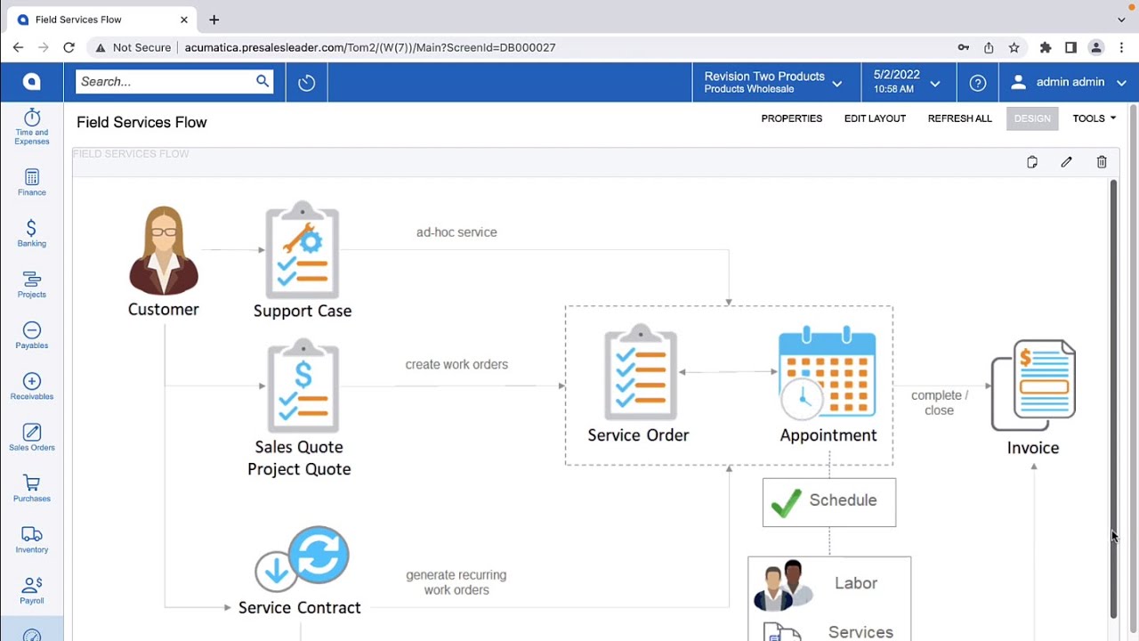Screen dimensions: 1139x641
Task: Toggle the DESIGN mode button
Action: coord(1032,118)
